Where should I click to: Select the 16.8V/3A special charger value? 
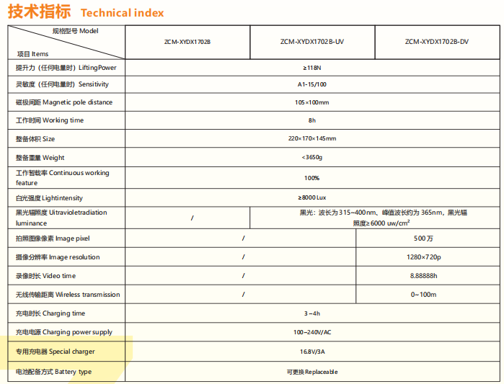[x=311, y=352]
